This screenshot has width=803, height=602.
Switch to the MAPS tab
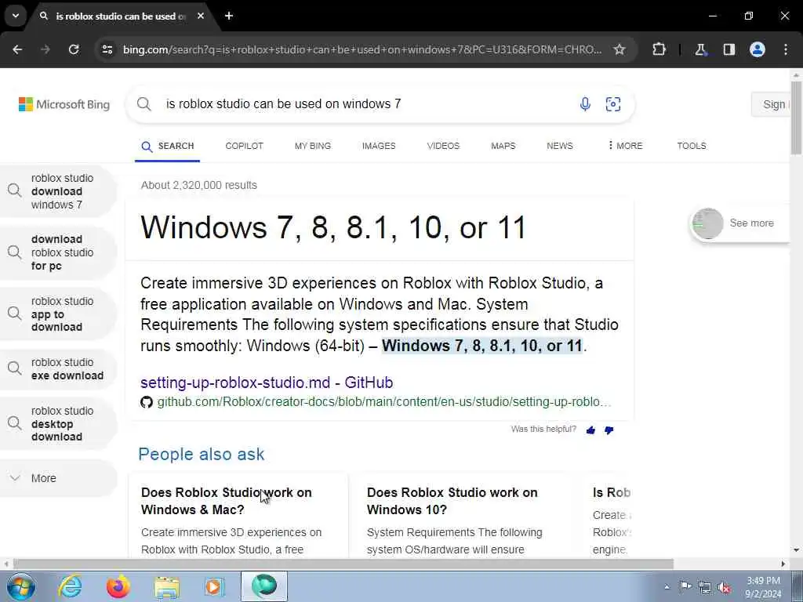503,146
